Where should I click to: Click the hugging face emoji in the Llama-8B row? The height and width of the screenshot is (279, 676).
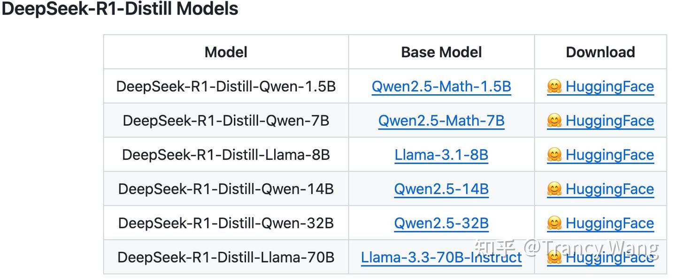[x=554, y=155]
